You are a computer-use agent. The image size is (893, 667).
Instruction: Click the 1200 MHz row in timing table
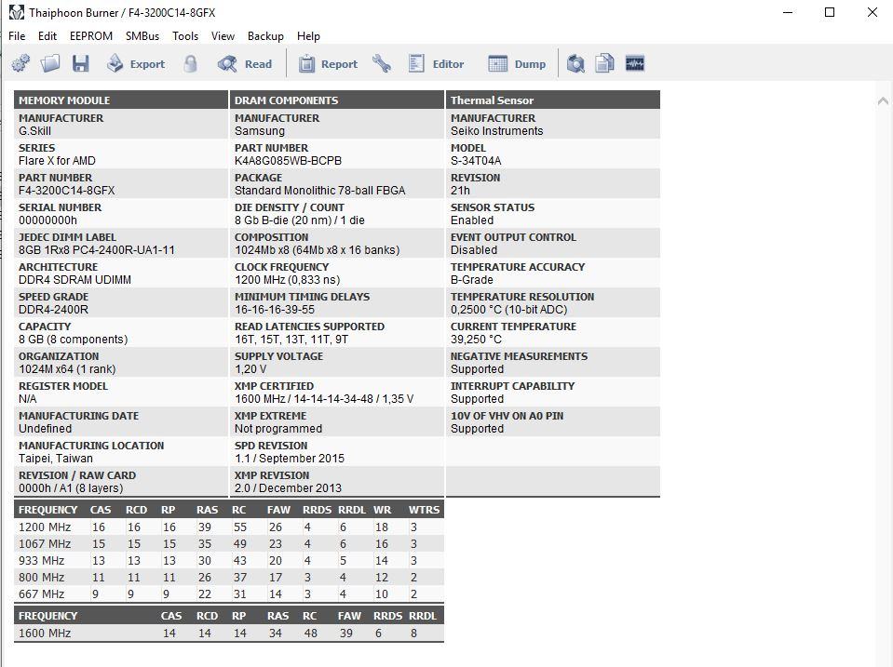coord(228,527)
